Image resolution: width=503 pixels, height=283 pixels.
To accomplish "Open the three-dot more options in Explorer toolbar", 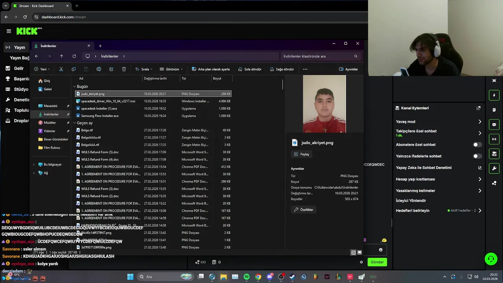I will click(x=305, y=69).
